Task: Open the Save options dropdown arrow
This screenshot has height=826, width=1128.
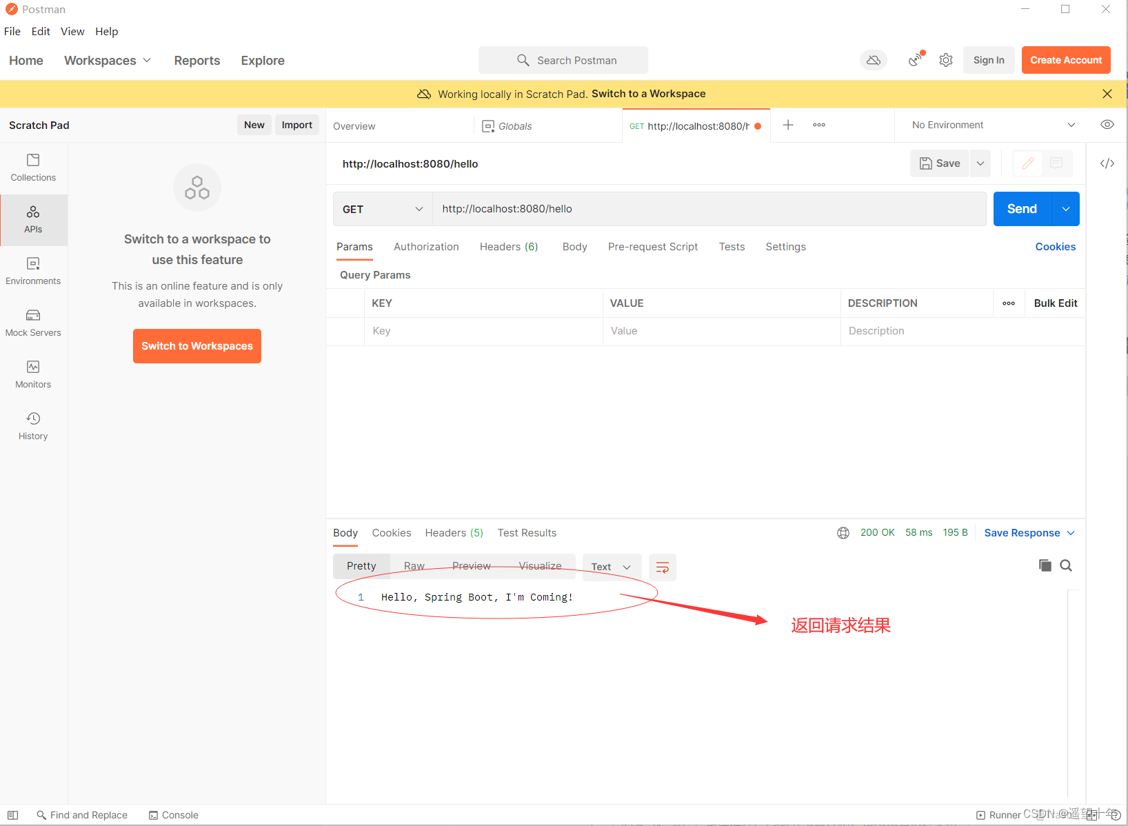Action: click(x=980, y=163)
